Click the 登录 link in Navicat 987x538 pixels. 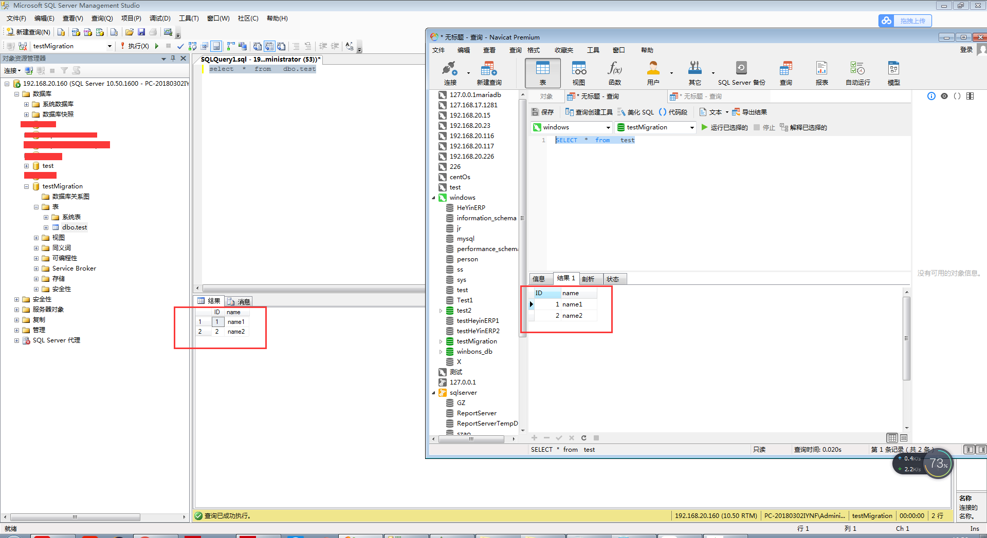(966, 49)
